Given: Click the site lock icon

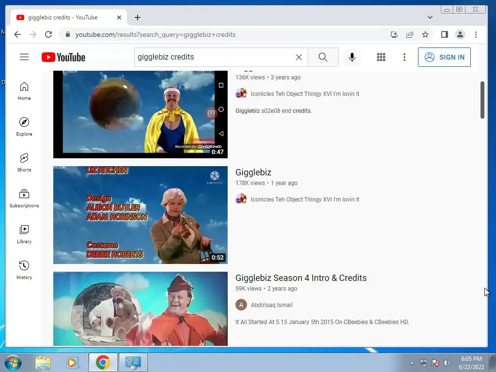Looking at the screenshot, I should pyautogui.click(x=67, y=34).
